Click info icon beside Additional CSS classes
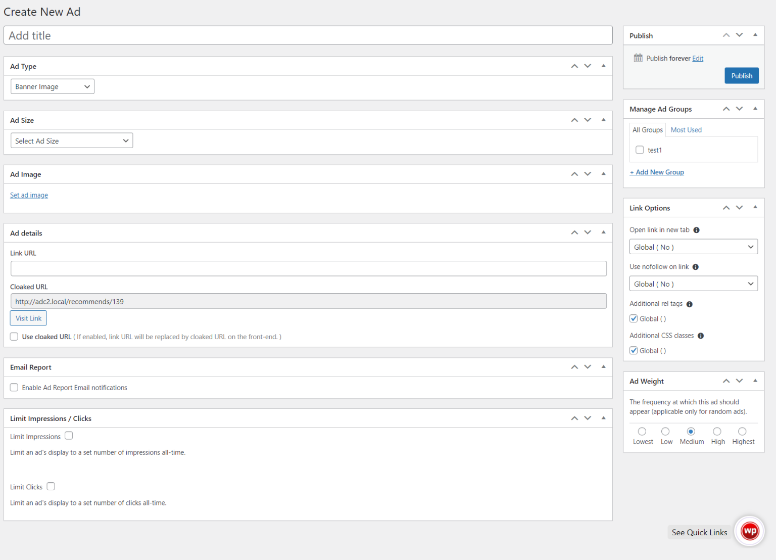 pos(701,335)
